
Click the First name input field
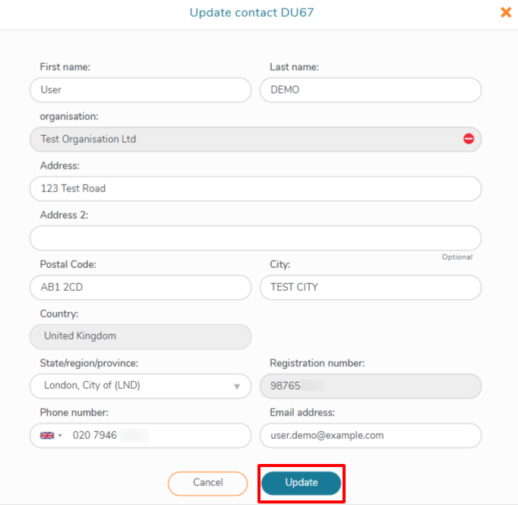click(141, 90)
